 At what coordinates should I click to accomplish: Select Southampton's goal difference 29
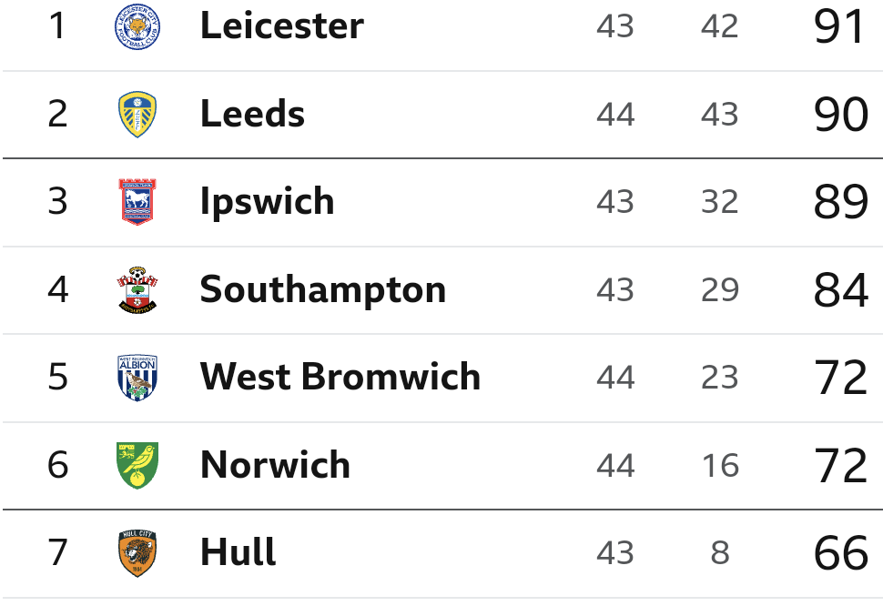coord(720,289)
